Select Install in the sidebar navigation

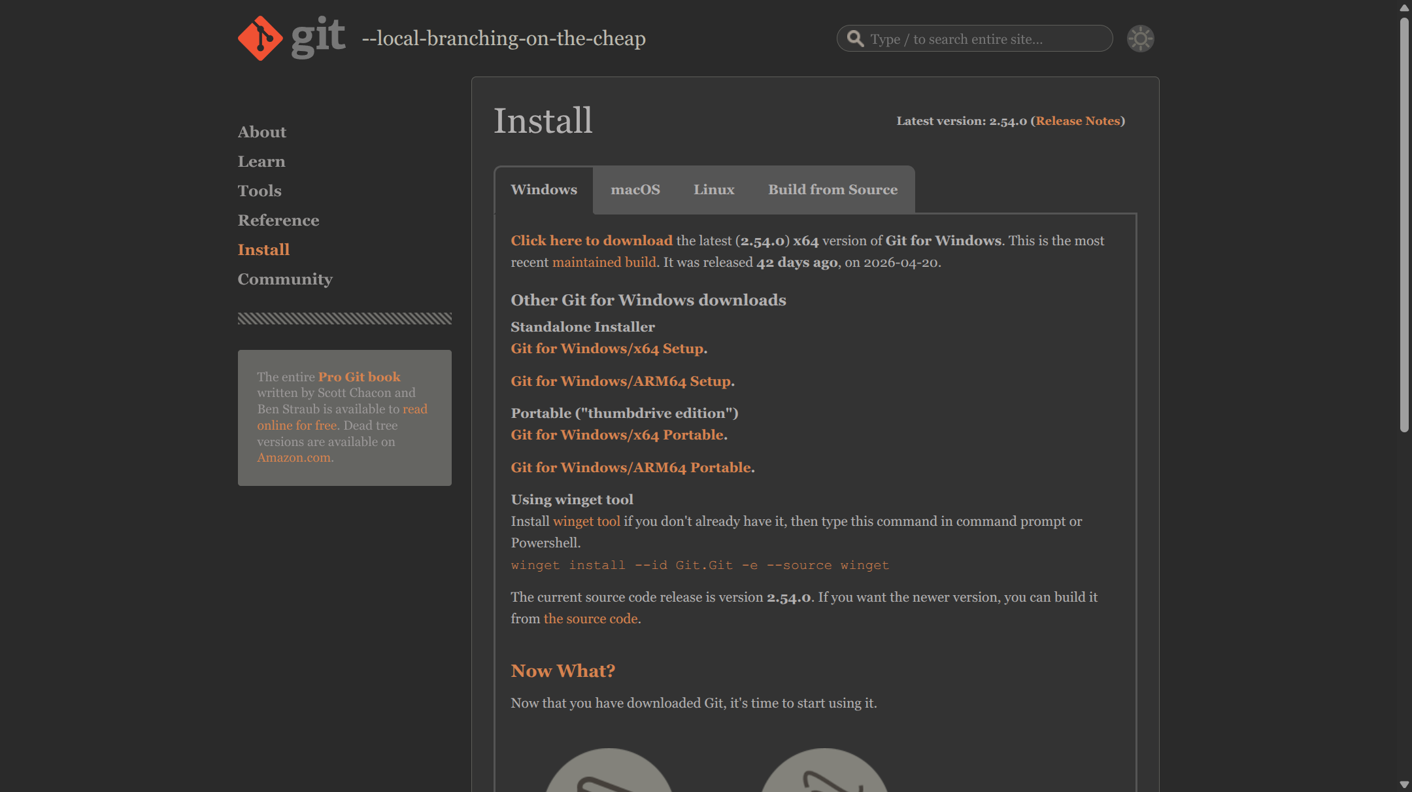[x=263, y=250]
